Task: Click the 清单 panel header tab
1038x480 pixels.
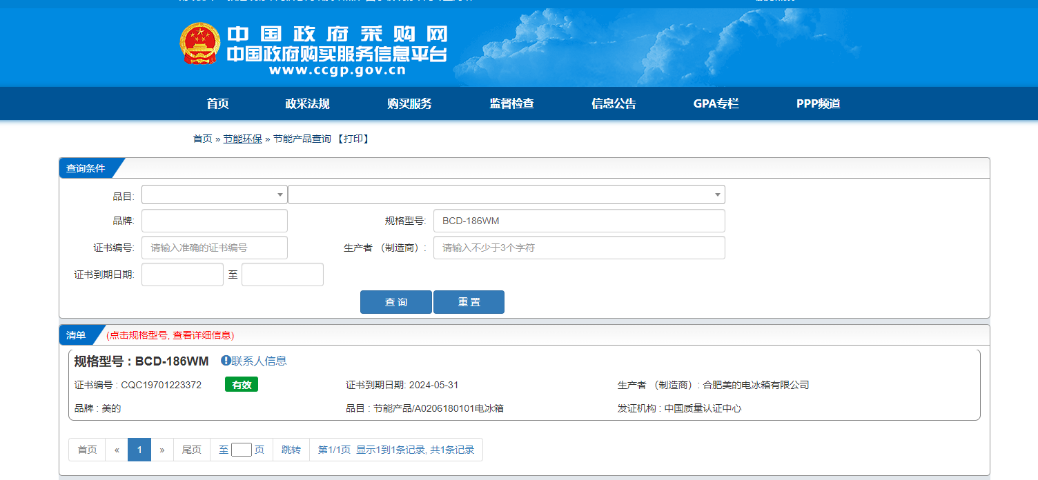Action: tap(77, 335)
